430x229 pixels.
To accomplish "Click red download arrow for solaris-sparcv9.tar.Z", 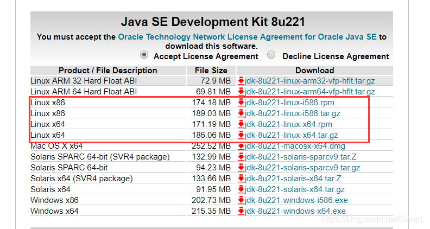I will point(241,157).
